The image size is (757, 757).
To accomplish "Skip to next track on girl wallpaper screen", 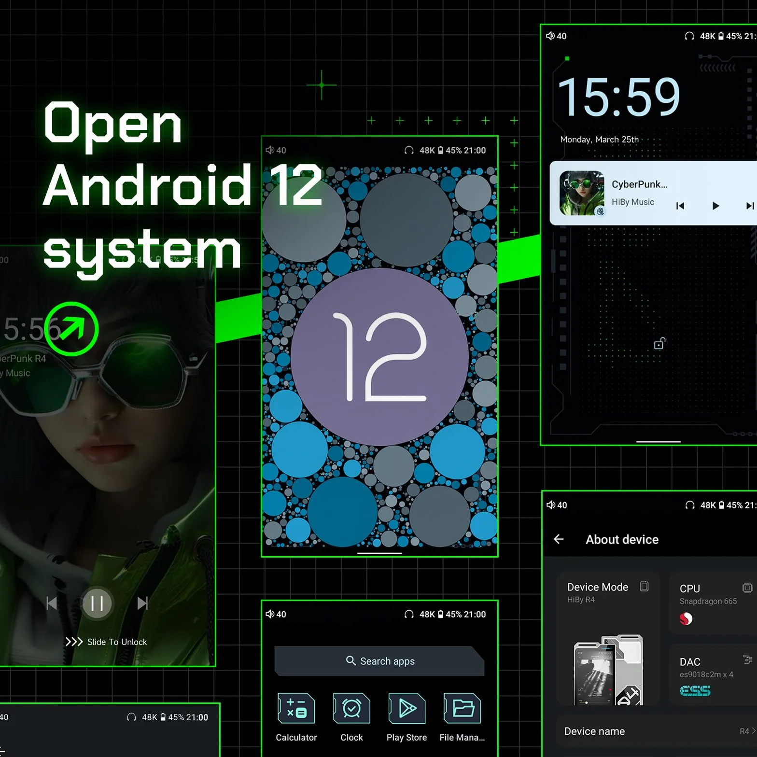I will pyautogui.click(x=142, y=603).
